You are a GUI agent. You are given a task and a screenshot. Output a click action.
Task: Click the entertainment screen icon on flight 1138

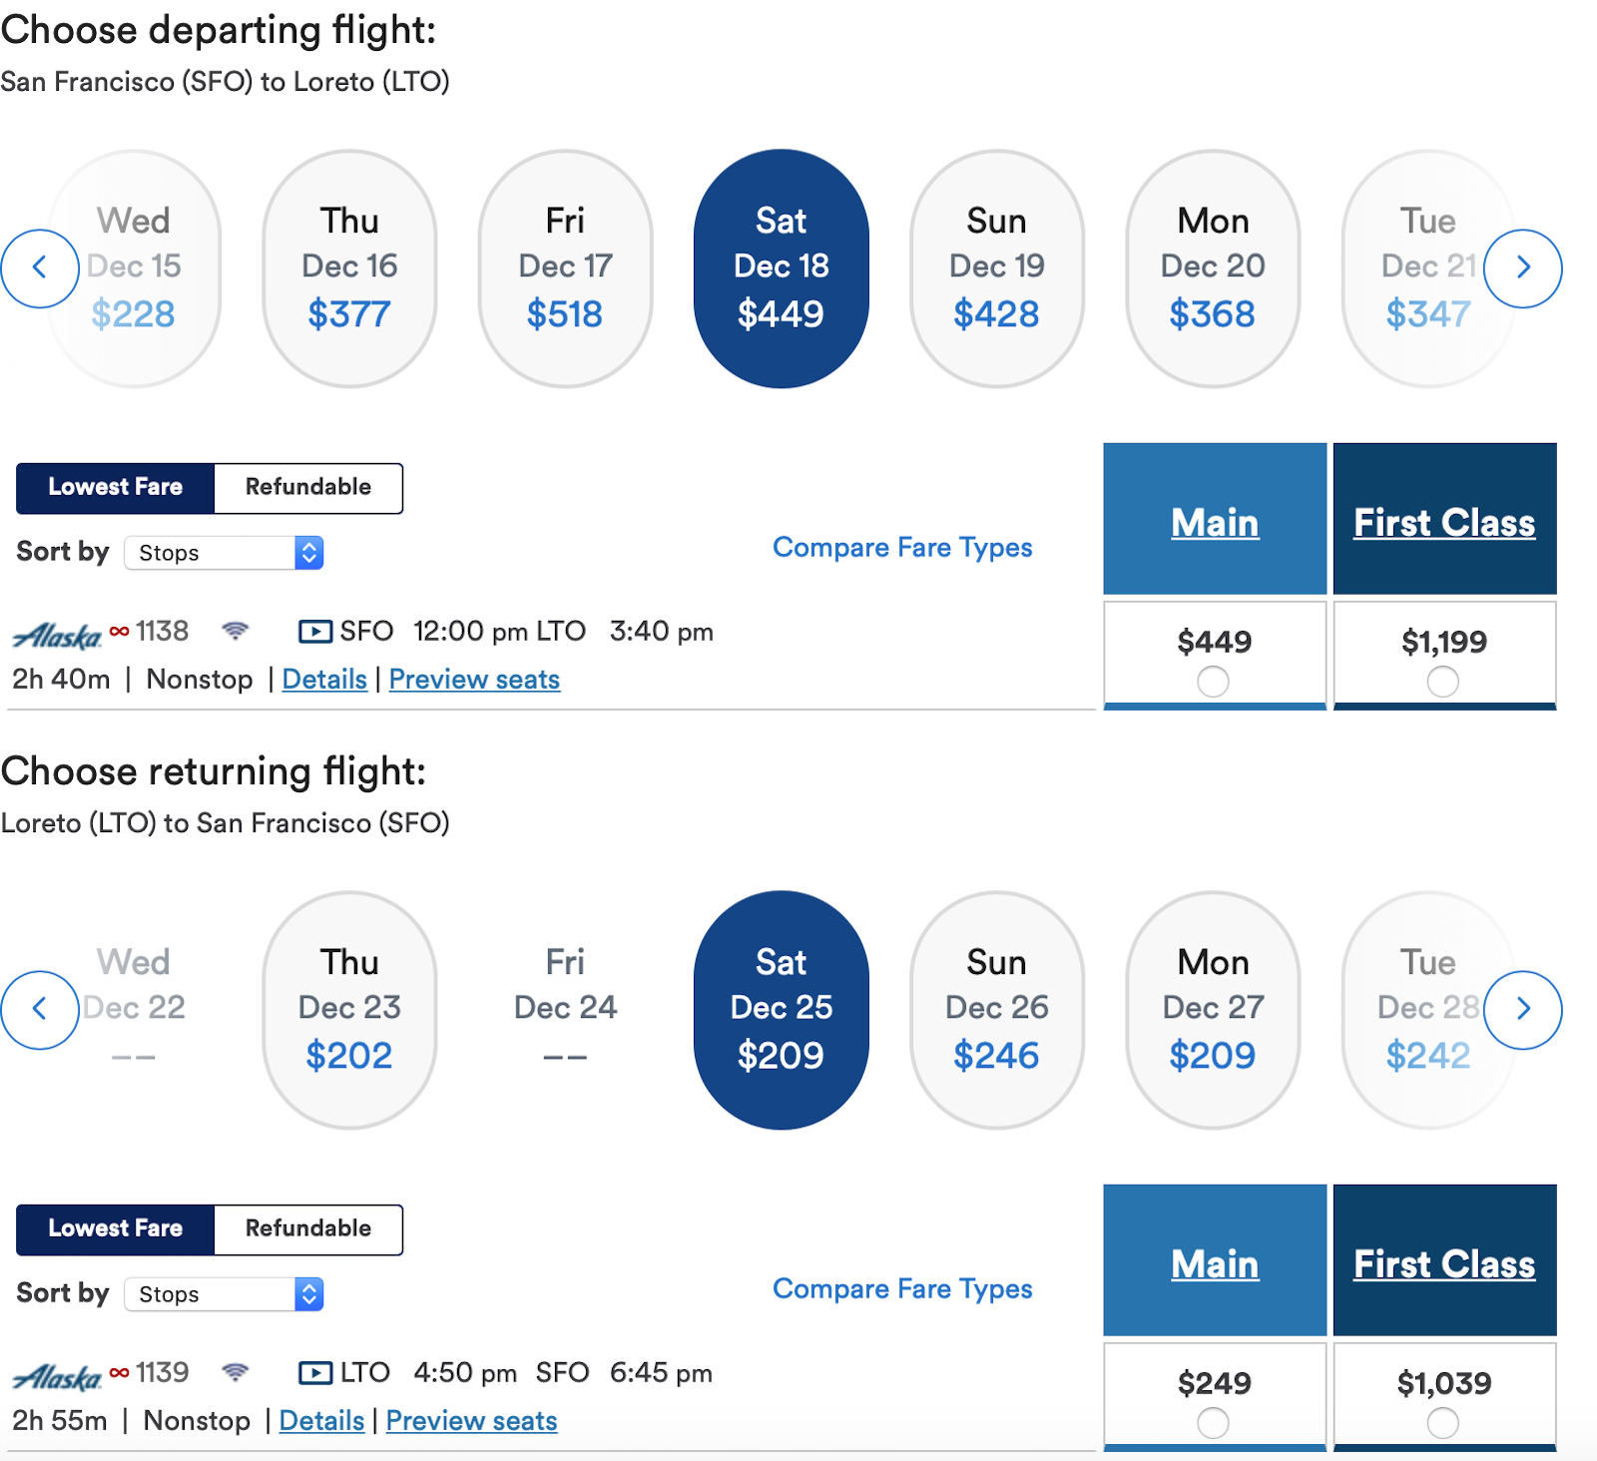(x=315, y=632)
